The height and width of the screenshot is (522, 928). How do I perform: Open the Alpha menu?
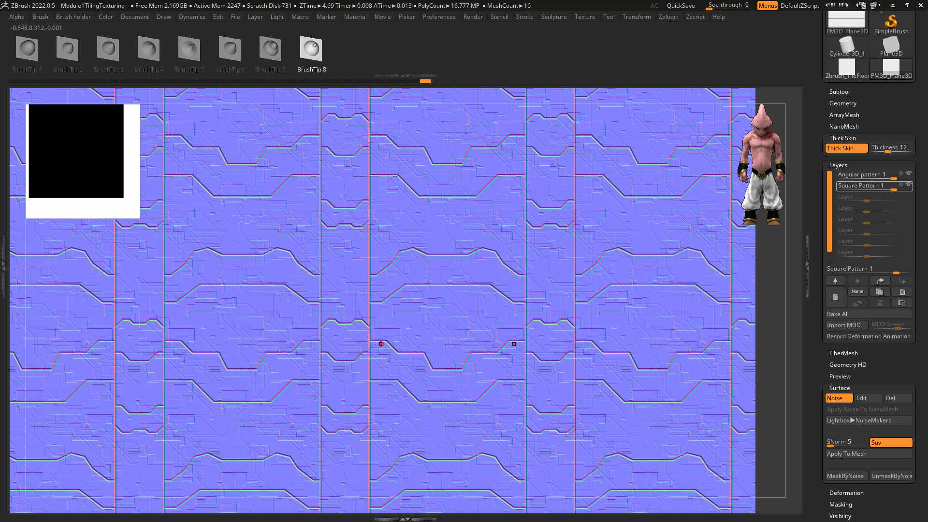pyautogui.click(x=17, y=17)
